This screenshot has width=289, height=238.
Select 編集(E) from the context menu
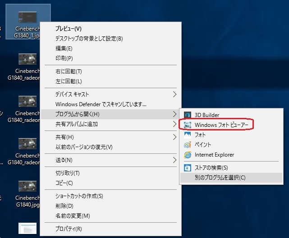coord(110,49)
